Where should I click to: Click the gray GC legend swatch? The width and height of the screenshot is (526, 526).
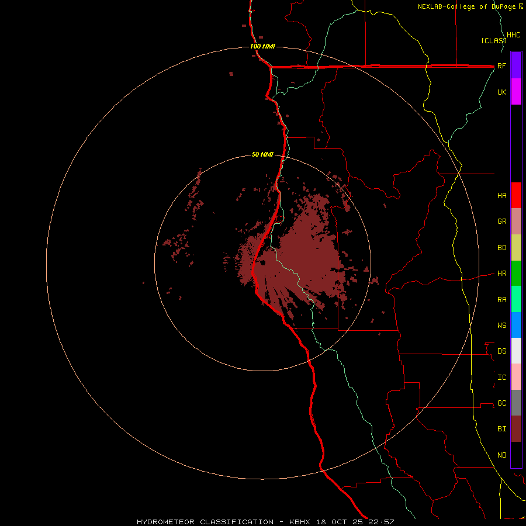coord(516,403)
